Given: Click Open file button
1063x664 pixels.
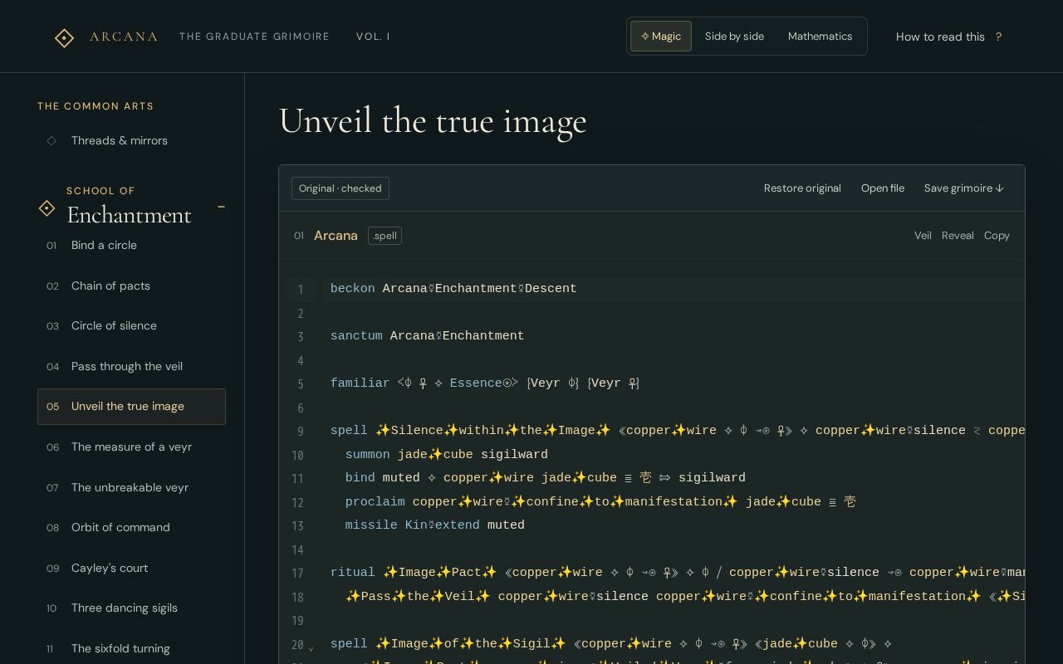Looking at the screenshot, I should pyautogui.click(x=883, y=188).
